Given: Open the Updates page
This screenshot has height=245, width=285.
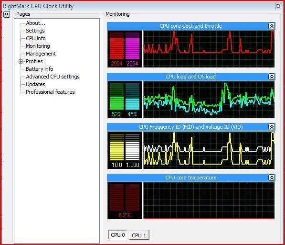Looking at the screenshot, I should click(x=35, y=84).
